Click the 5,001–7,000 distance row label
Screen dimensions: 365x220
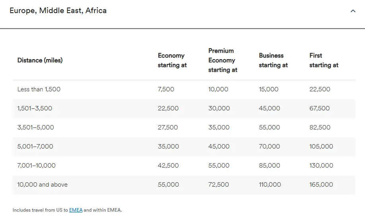point(35,147)
